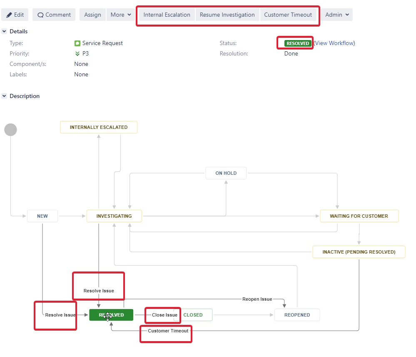Click Resolve Issue label from NEW

[x=60, y=315]
